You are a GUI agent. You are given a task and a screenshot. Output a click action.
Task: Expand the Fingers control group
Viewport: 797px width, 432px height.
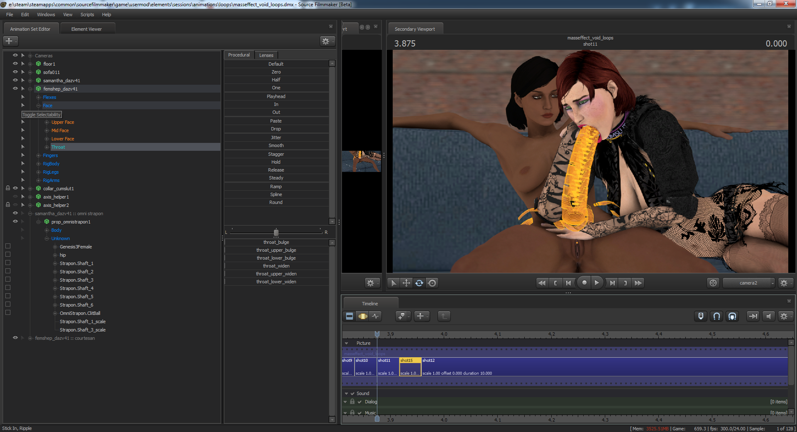[x=39, y=155]
